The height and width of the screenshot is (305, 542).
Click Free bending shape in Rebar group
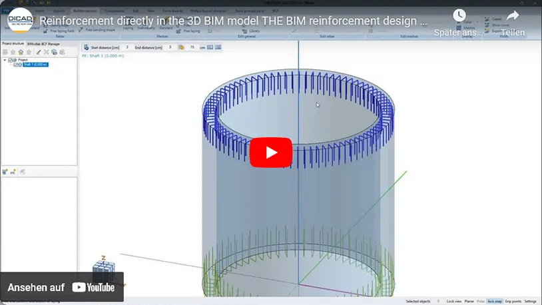(x=97, y=30)
